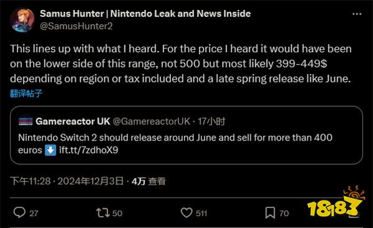View the 4万 查看 view count
Screen dimensions: 373x228
click(x=149, y=181)
